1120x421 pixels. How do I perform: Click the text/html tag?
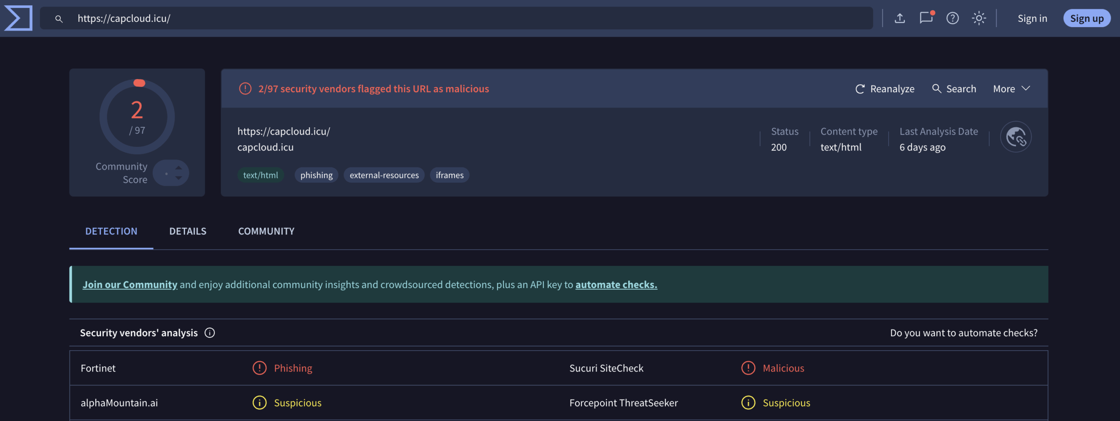coord(260,175)
